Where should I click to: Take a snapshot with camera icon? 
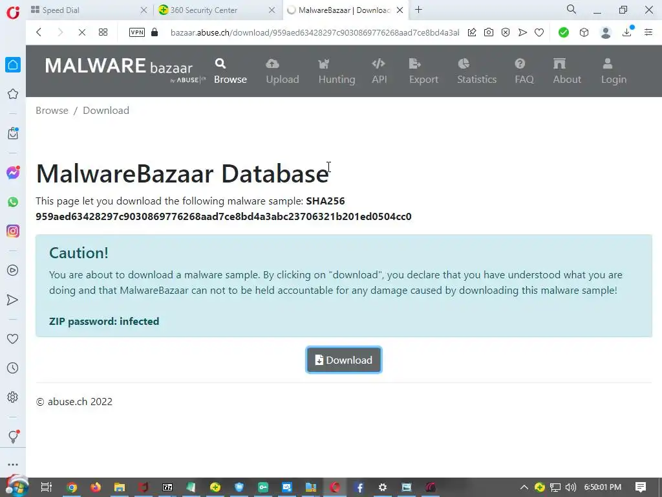tap(489, 32)
